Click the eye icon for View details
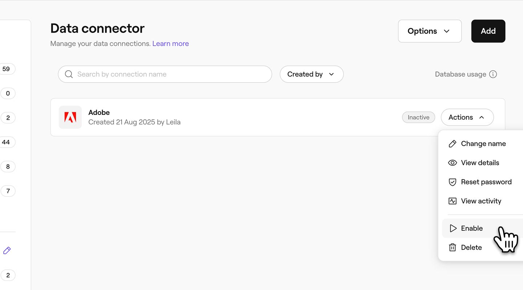 tap(453, 163)
